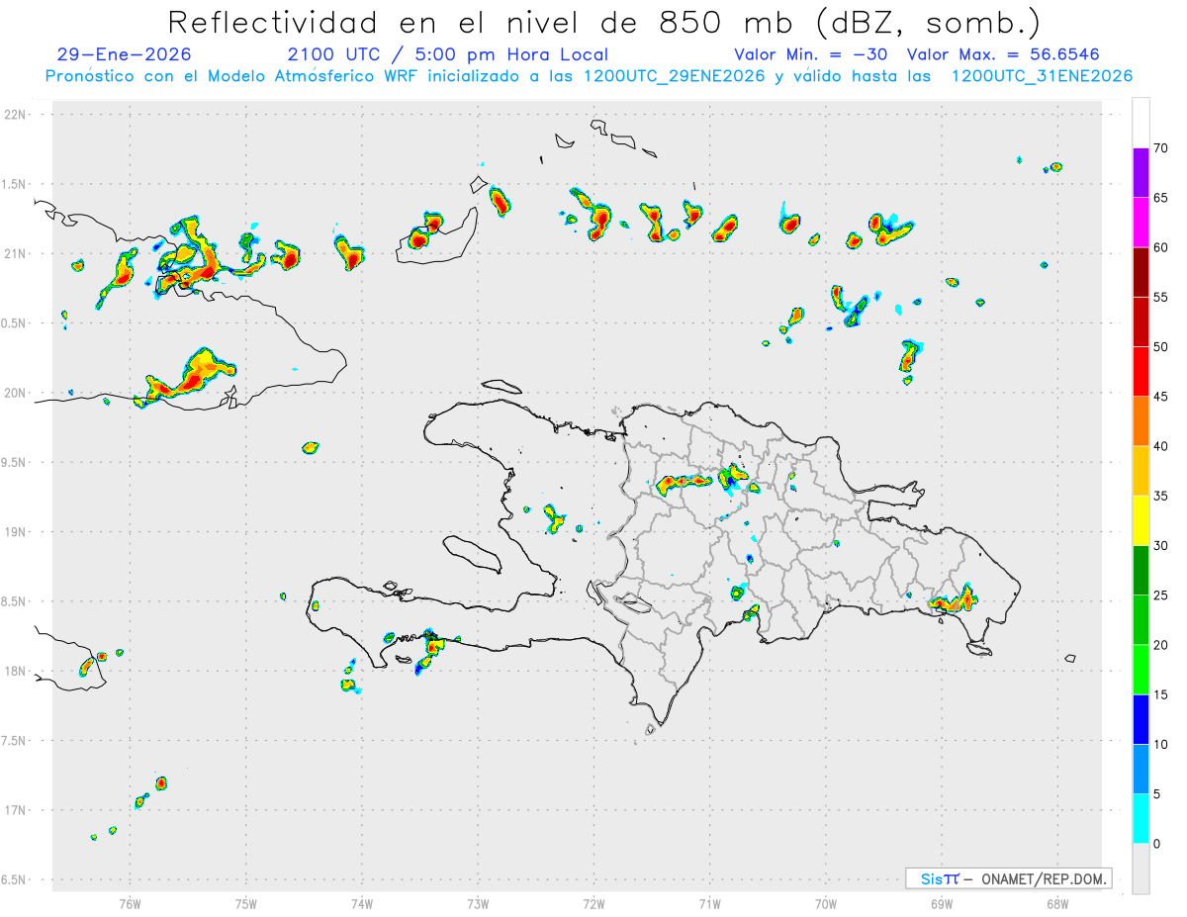Select the yellow 30–35 dBZ color band
The width and height of the screenshot is (1187, 917).
point(1141,520)
